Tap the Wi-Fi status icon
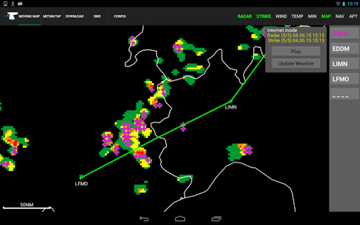Image resolution: width=360 pixels, height=225 pixels. (338, 4)
